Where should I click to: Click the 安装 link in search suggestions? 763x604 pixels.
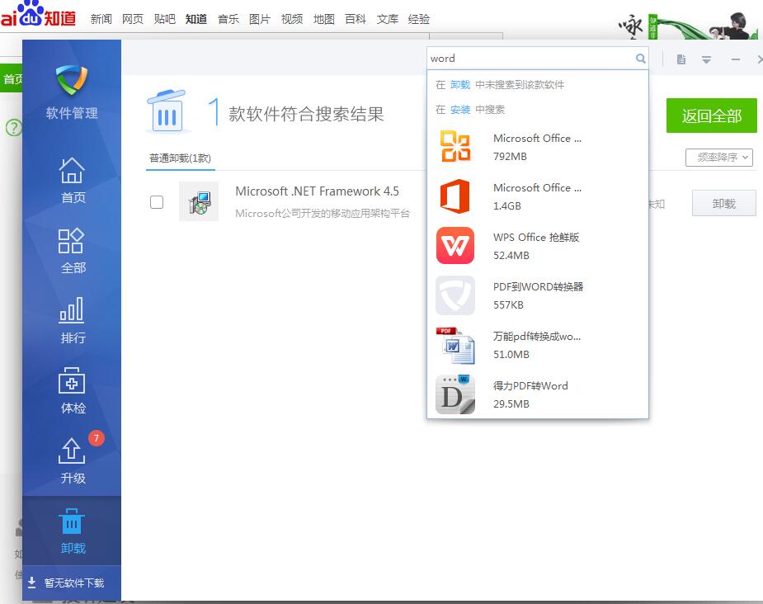(459, 110)
